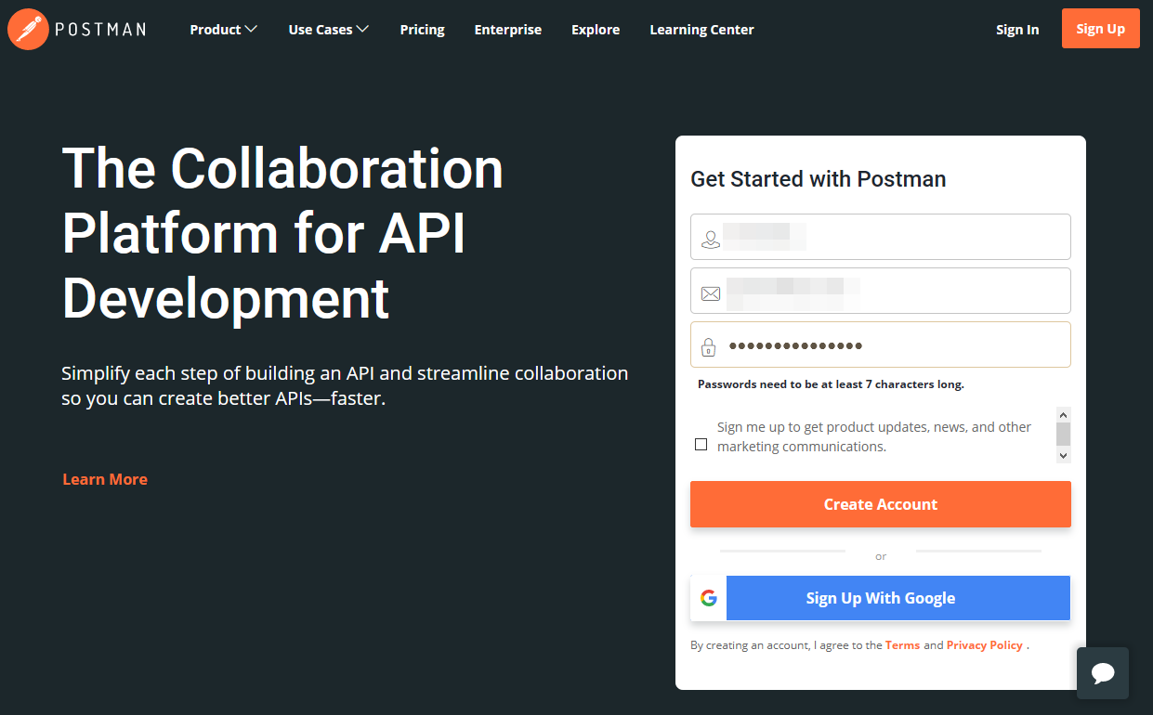Click the user icon in username field
The image size is (1153, 715).
coord(711,240)
